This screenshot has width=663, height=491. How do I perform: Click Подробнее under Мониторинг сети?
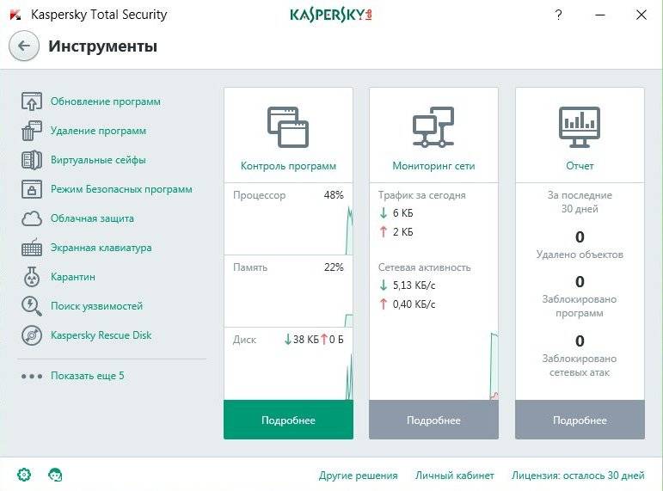pos(433,420)
